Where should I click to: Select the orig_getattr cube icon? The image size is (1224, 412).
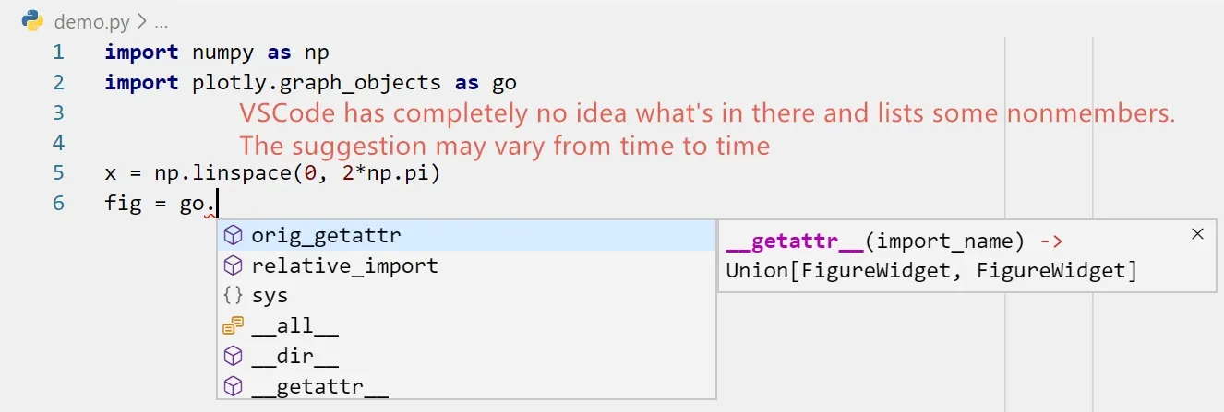click(x=234, y=235)
